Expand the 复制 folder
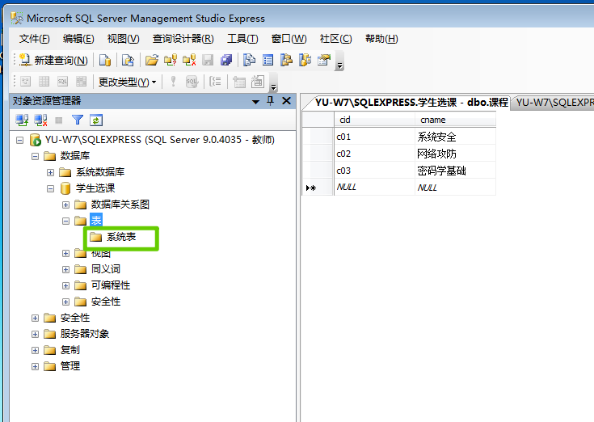This screenshot has width=594, height=422. pyautogui.click(x=36, y=350)
